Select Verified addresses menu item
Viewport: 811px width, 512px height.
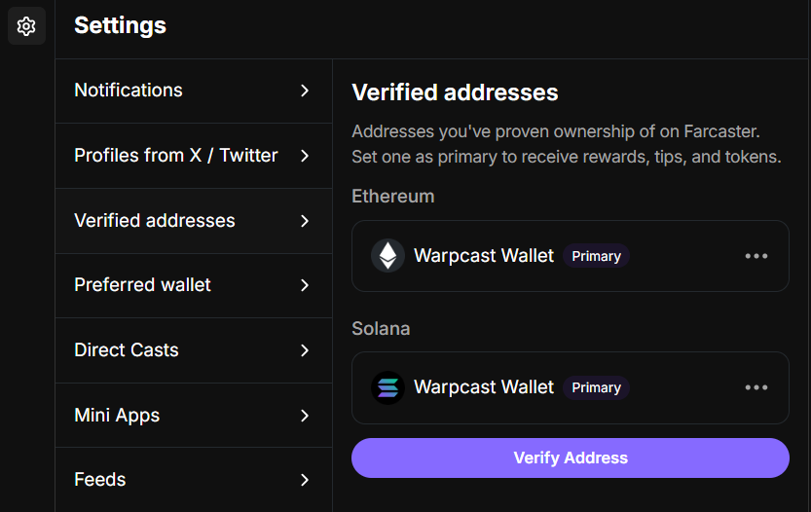pyautogui.click(x=155, y=221)
